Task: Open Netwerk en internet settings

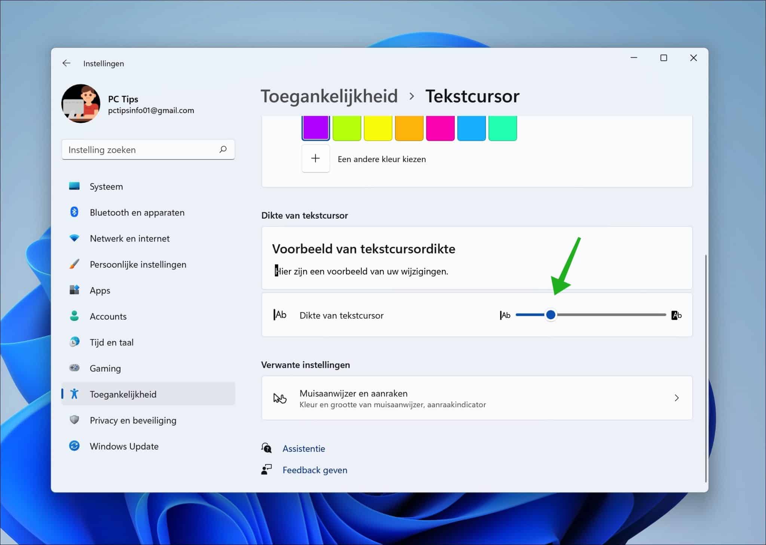Action: [x=74, y=238]
